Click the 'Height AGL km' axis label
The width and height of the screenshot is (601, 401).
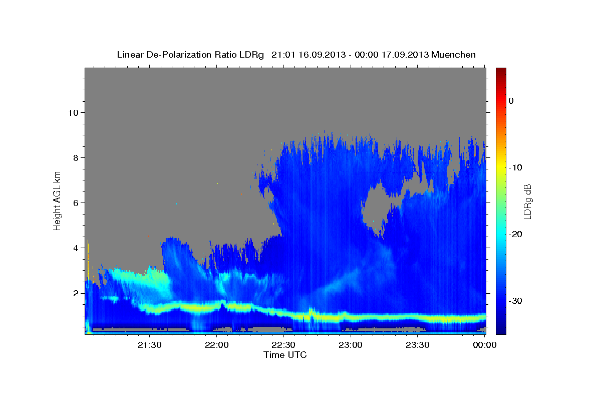58,201
